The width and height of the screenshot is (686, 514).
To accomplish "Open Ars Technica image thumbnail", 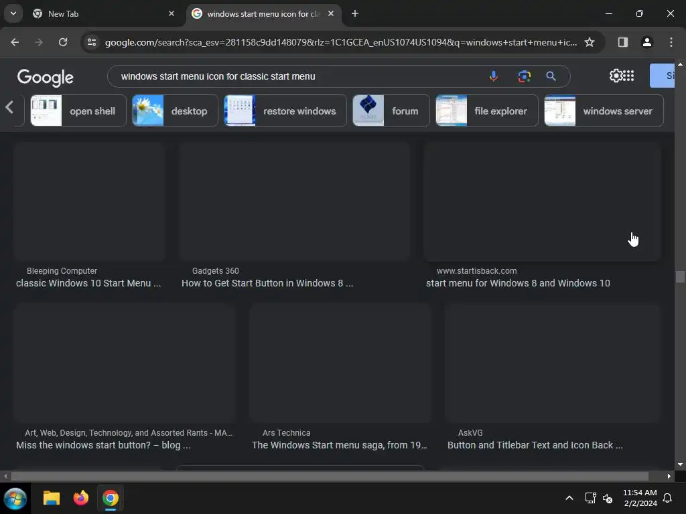I will click(340, 363).
